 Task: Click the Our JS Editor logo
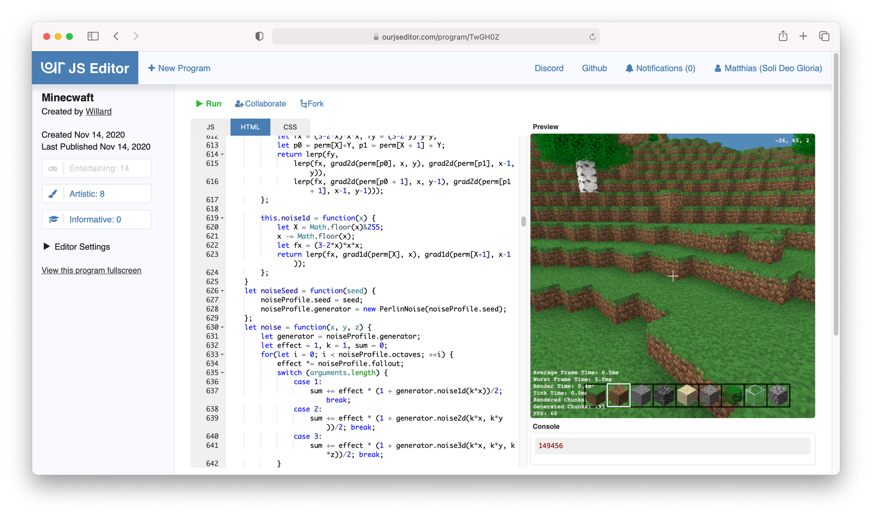coord(85,68)
